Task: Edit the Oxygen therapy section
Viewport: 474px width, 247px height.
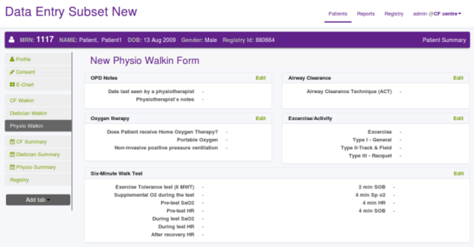Action: pyautogui.click(x=261, y=118)
